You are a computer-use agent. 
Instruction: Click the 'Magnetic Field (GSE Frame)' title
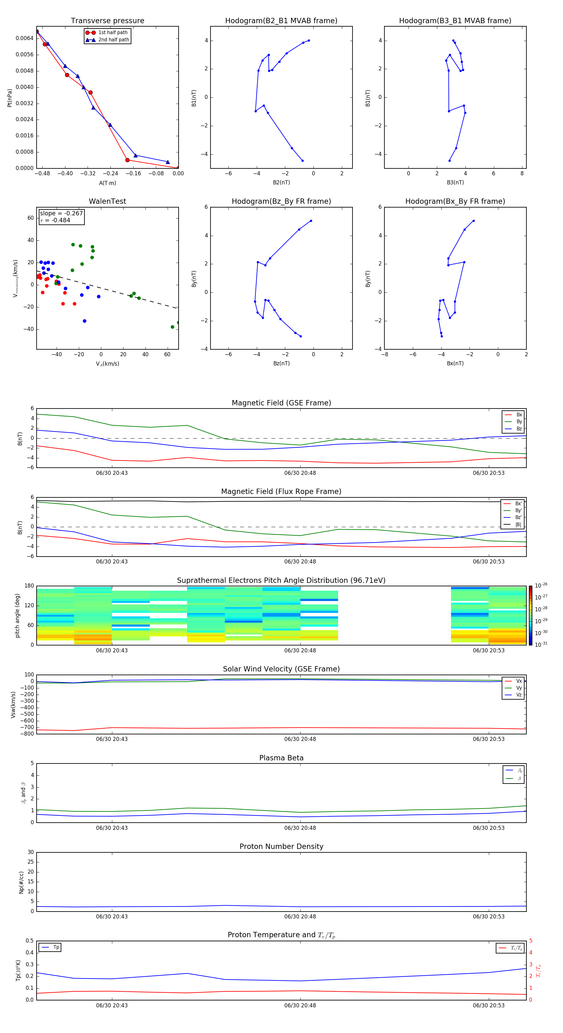(281, 403)
